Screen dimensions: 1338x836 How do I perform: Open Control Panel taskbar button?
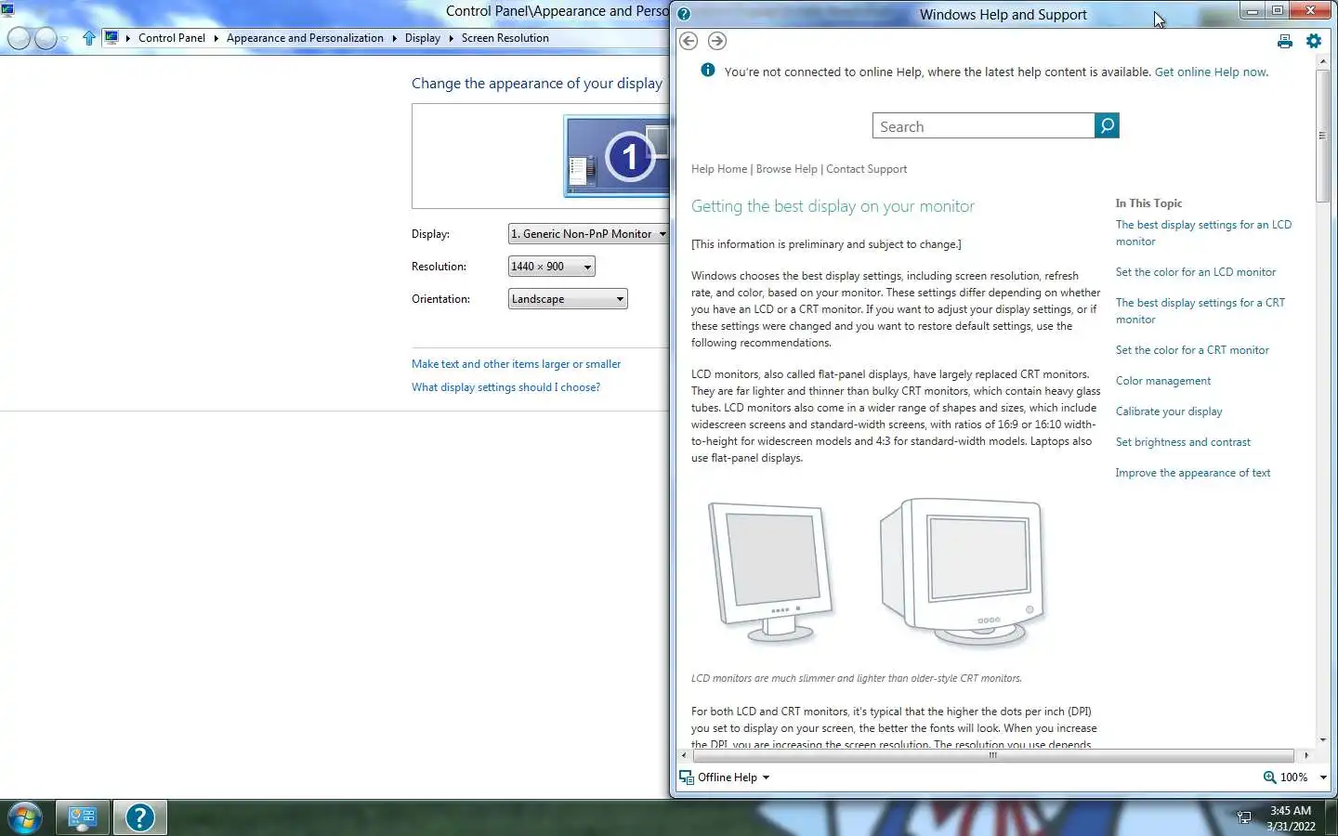click(x=83, y=817)
